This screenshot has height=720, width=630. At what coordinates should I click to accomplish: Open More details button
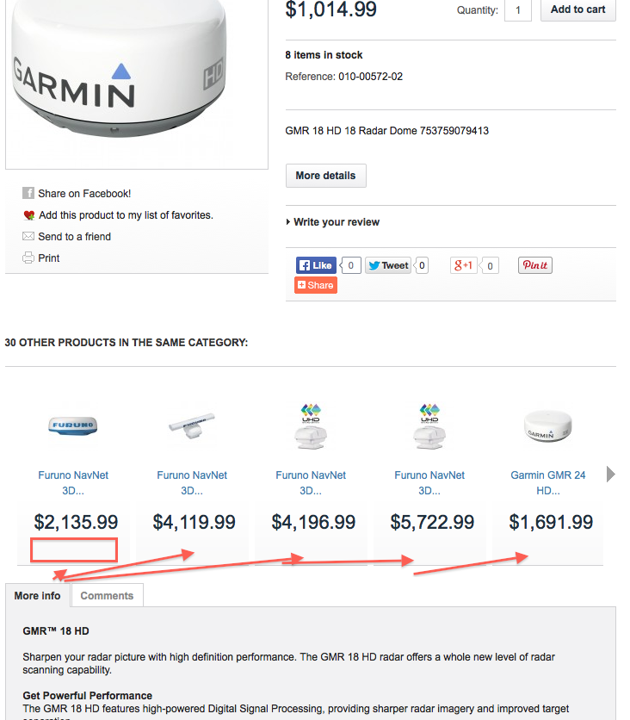click(x=326, y=176)
